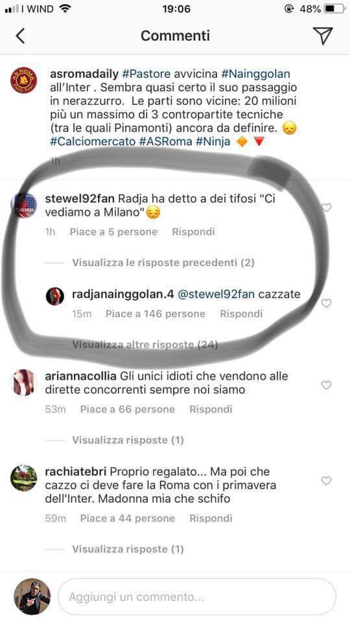Open ariannacollia's profile avatar
The image size is (350, 622).
click(23, 383)
